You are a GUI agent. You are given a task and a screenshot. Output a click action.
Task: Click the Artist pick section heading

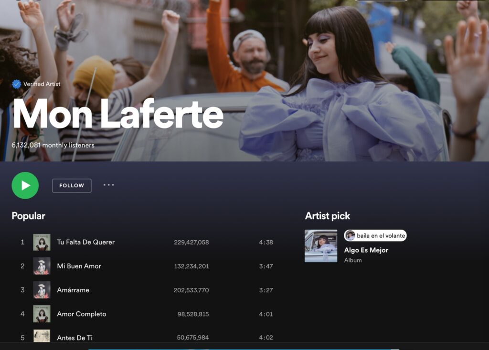328,216
